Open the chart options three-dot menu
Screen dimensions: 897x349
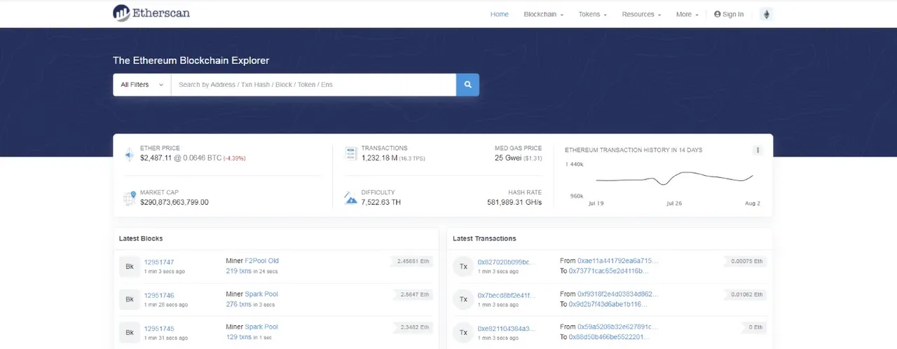pos(758,150)
